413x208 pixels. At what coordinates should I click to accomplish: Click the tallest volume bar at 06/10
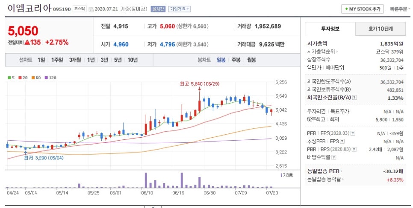point(146,180)
